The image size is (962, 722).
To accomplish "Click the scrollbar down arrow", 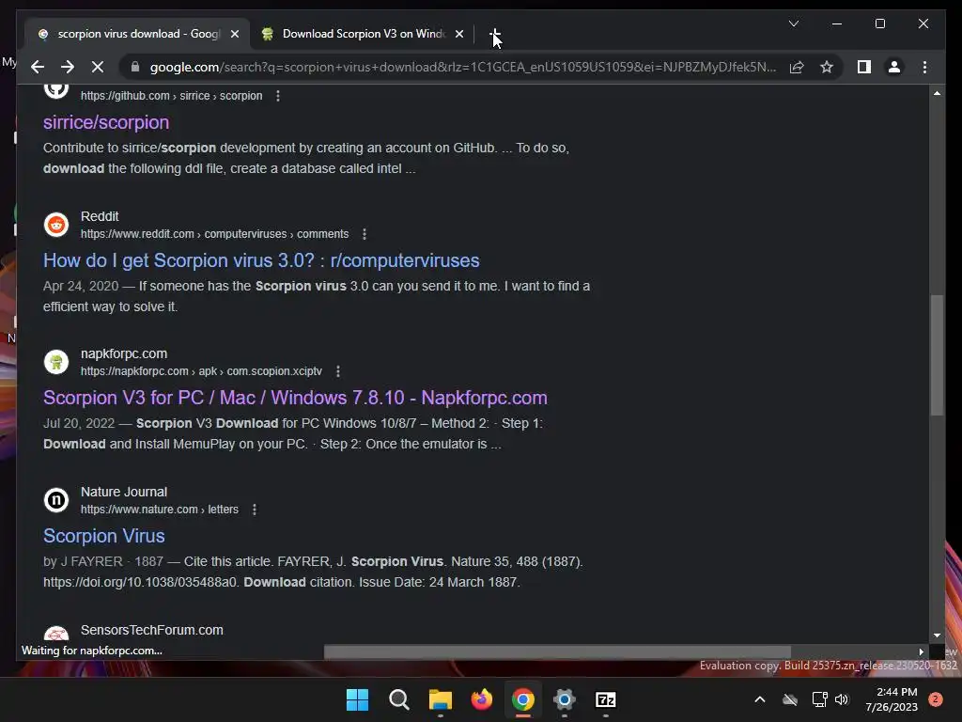I will [x=937, y=636].
